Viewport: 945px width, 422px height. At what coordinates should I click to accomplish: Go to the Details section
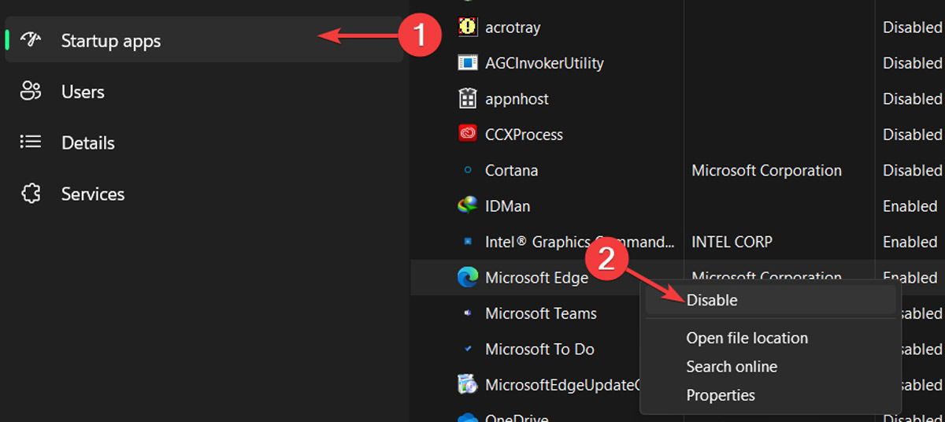pyautogui.click(x=88, y=143)
